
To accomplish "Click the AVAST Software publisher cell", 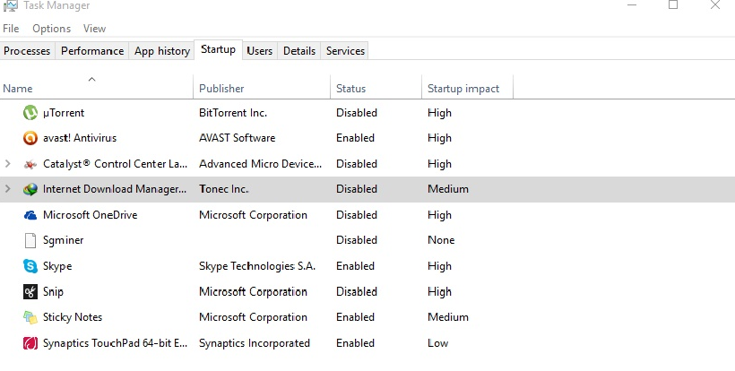I will (238, 138).
